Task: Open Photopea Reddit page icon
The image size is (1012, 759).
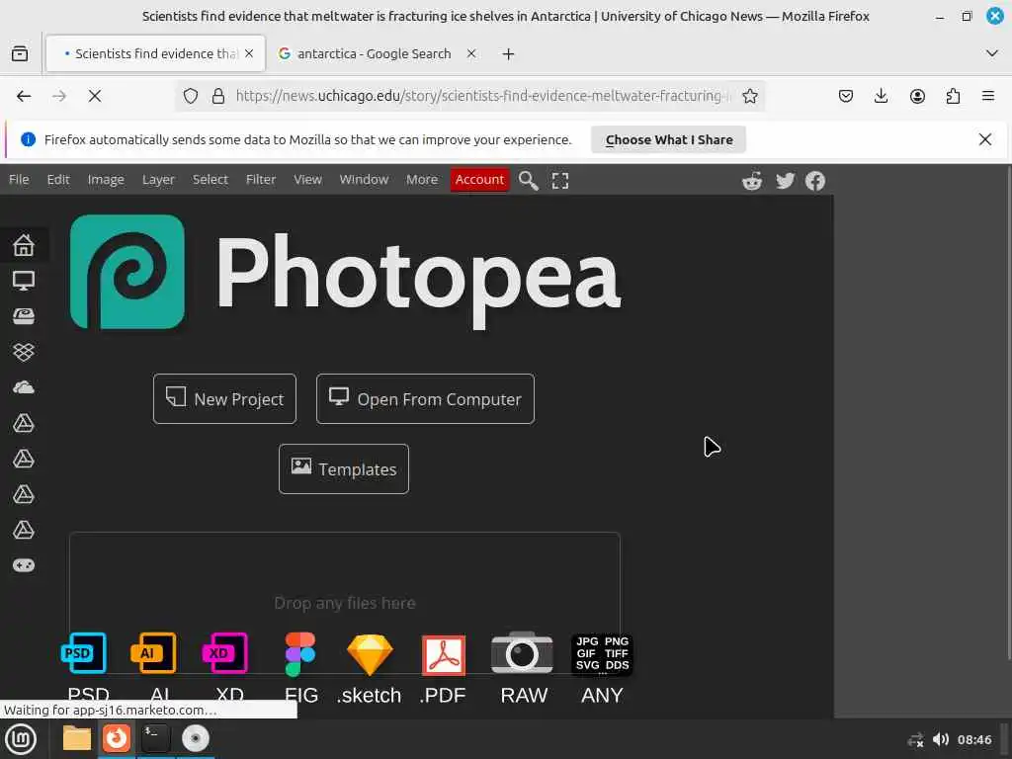Action: click(x=752, y=181)
